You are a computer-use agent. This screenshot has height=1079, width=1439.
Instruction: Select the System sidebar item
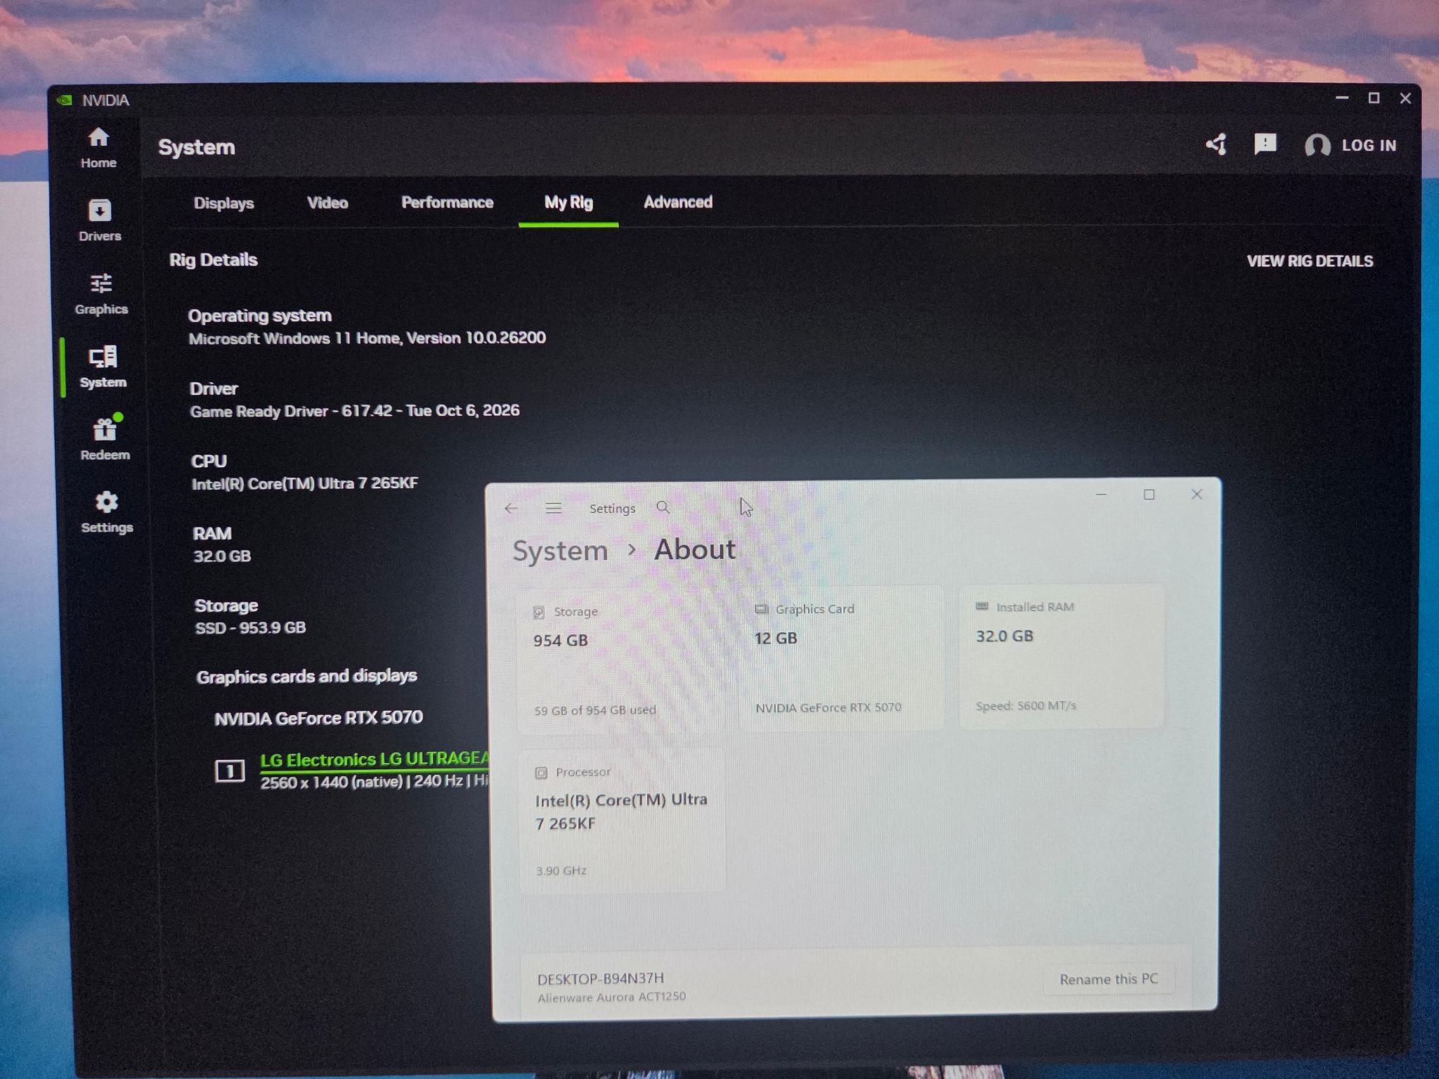tap(103, 367)
